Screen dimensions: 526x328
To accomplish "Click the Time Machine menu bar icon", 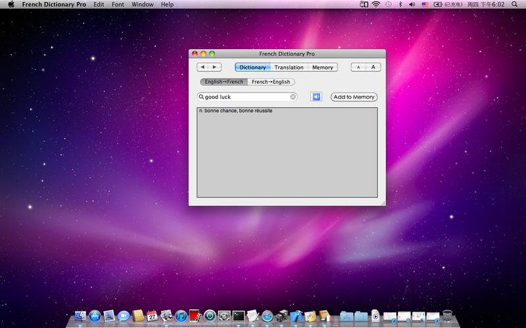I will tap(388, 5).
